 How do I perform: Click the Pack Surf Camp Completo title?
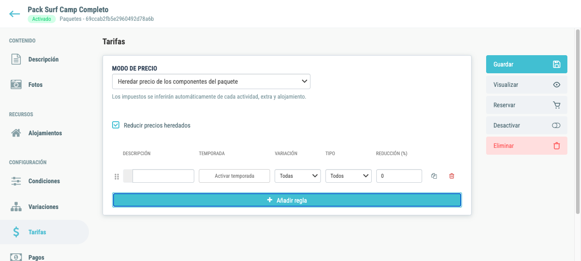[x=68, y=9]
